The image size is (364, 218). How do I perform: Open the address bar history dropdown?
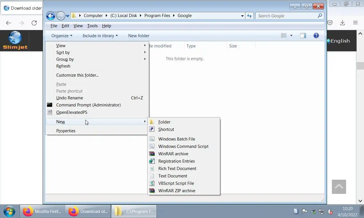(x=242, y=16)
